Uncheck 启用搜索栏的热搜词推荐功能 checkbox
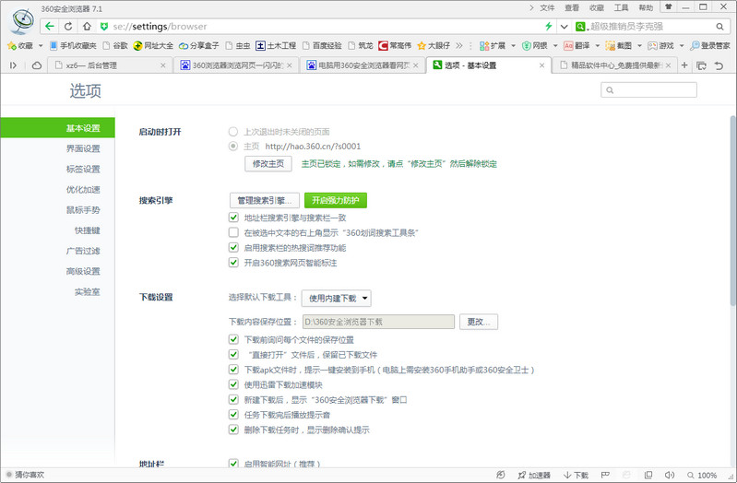 [x=233, y=248]
